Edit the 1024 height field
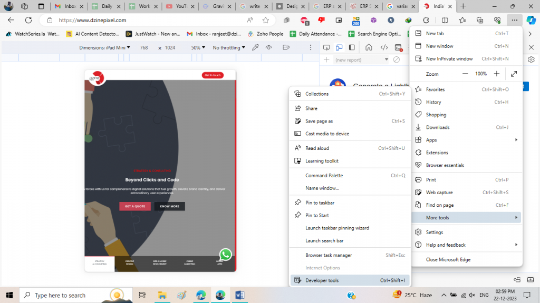The height and width of the screenshot is (303, 540). (x=170, y=47)
